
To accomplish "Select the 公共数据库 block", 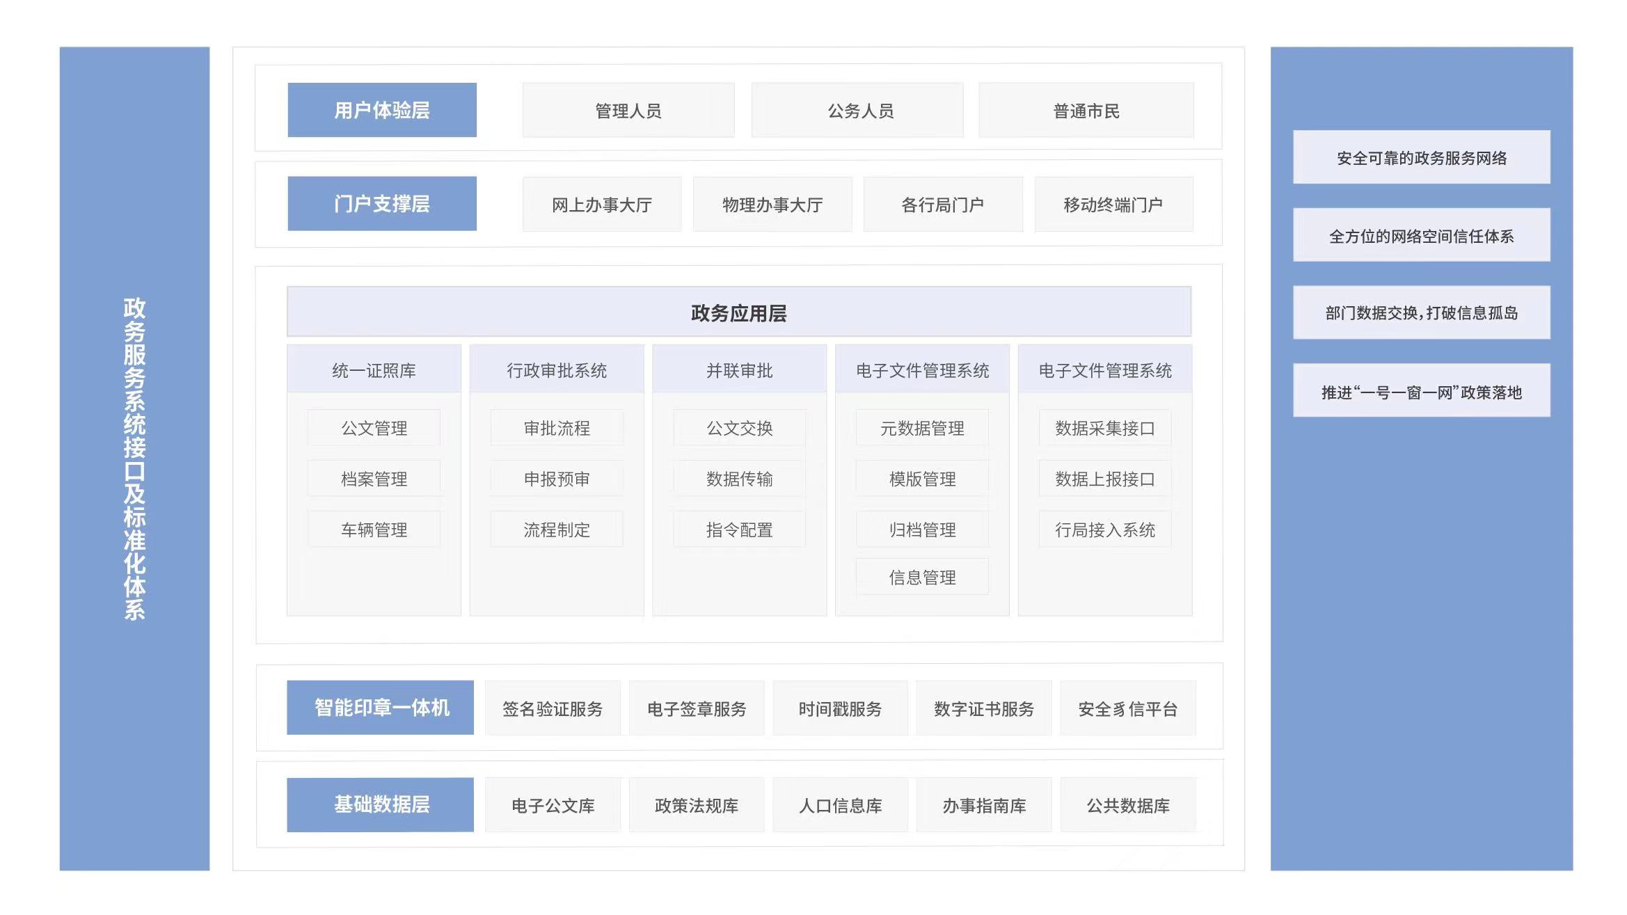I will coord(1127,804).
